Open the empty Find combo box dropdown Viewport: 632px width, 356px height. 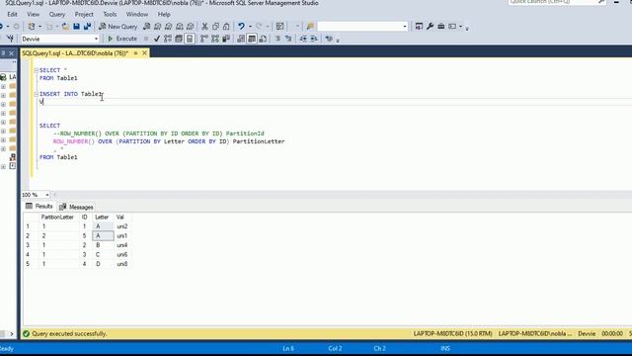pyautogui.click(x=405, y=27)
